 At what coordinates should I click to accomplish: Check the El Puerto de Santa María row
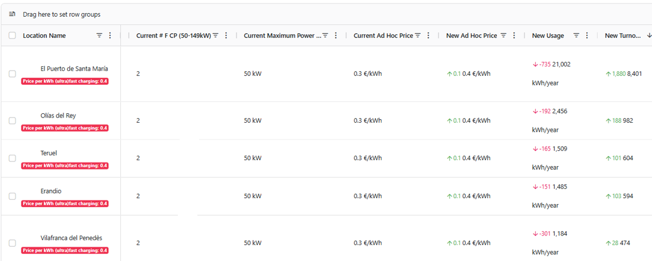tap(12, 74)
